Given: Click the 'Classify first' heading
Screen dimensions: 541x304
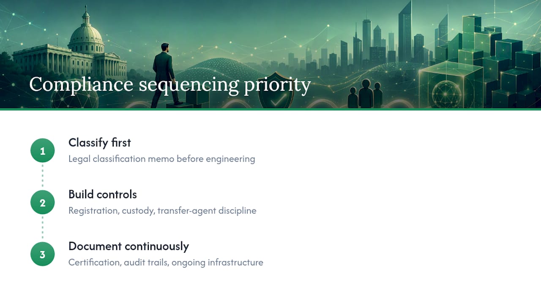Looking at the screenshot, I should click(x=100, y=143).
